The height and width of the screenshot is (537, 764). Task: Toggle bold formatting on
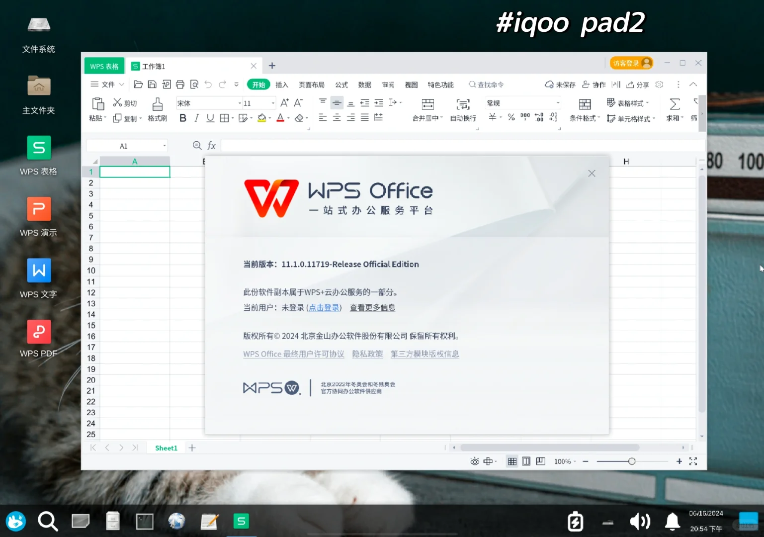coord(182,118)
